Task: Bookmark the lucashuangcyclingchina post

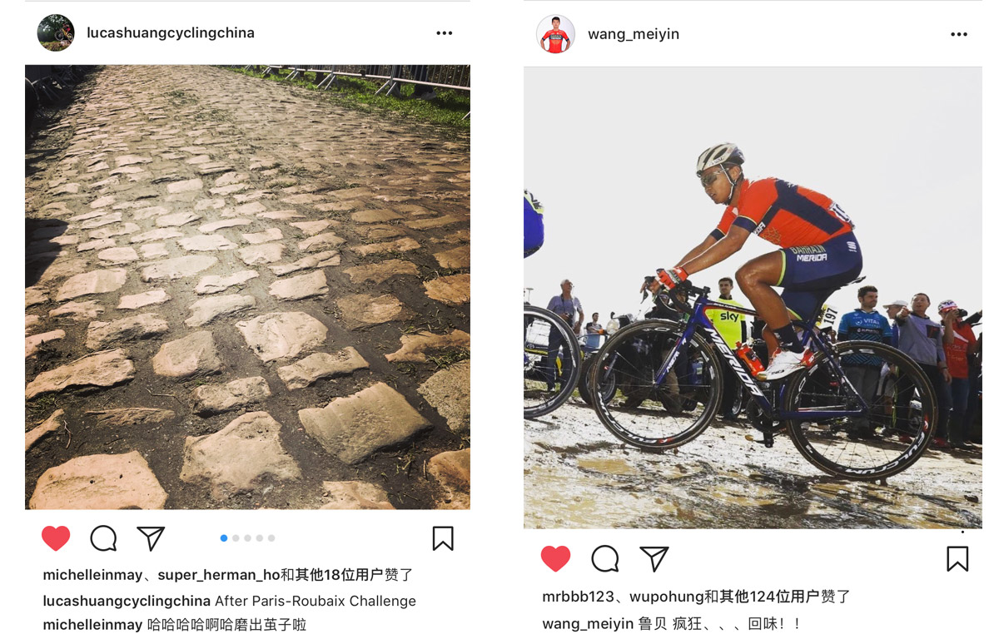Action: click(x=443, y=538)
